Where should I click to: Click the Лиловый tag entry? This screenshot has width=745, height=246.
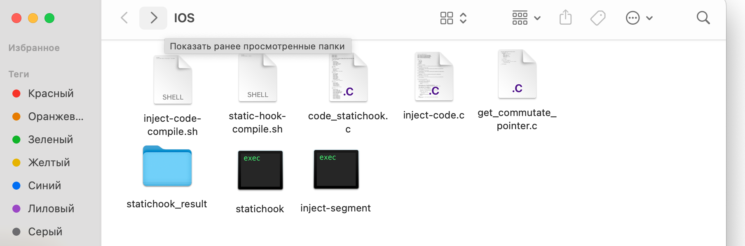click(x=51, y=209)
